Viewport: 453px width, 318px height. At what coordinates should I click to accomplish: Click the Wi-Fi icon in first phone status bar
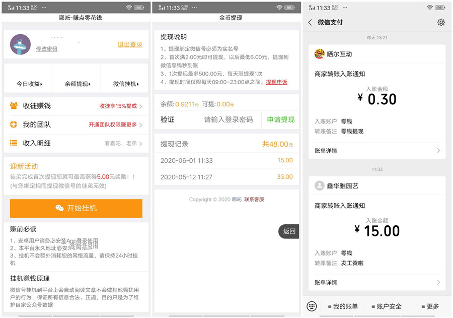point(129,8)
